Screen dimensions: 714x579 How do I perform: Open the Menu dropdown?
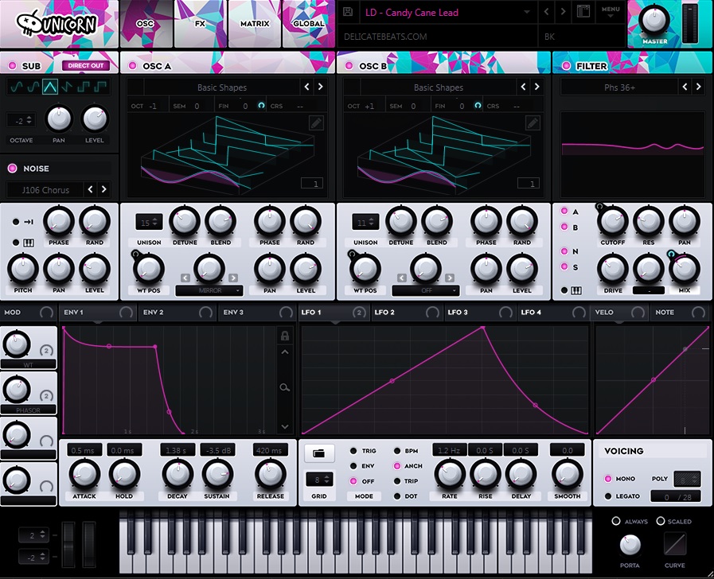pyautogui.click(x=611, y=13)
